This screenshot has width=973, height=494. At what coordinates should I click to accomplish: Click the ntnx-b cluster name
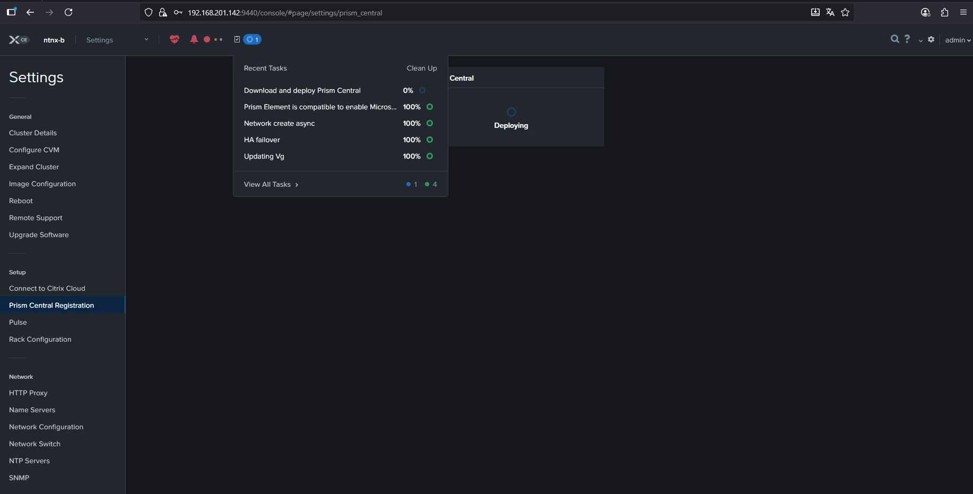(54, 40)
